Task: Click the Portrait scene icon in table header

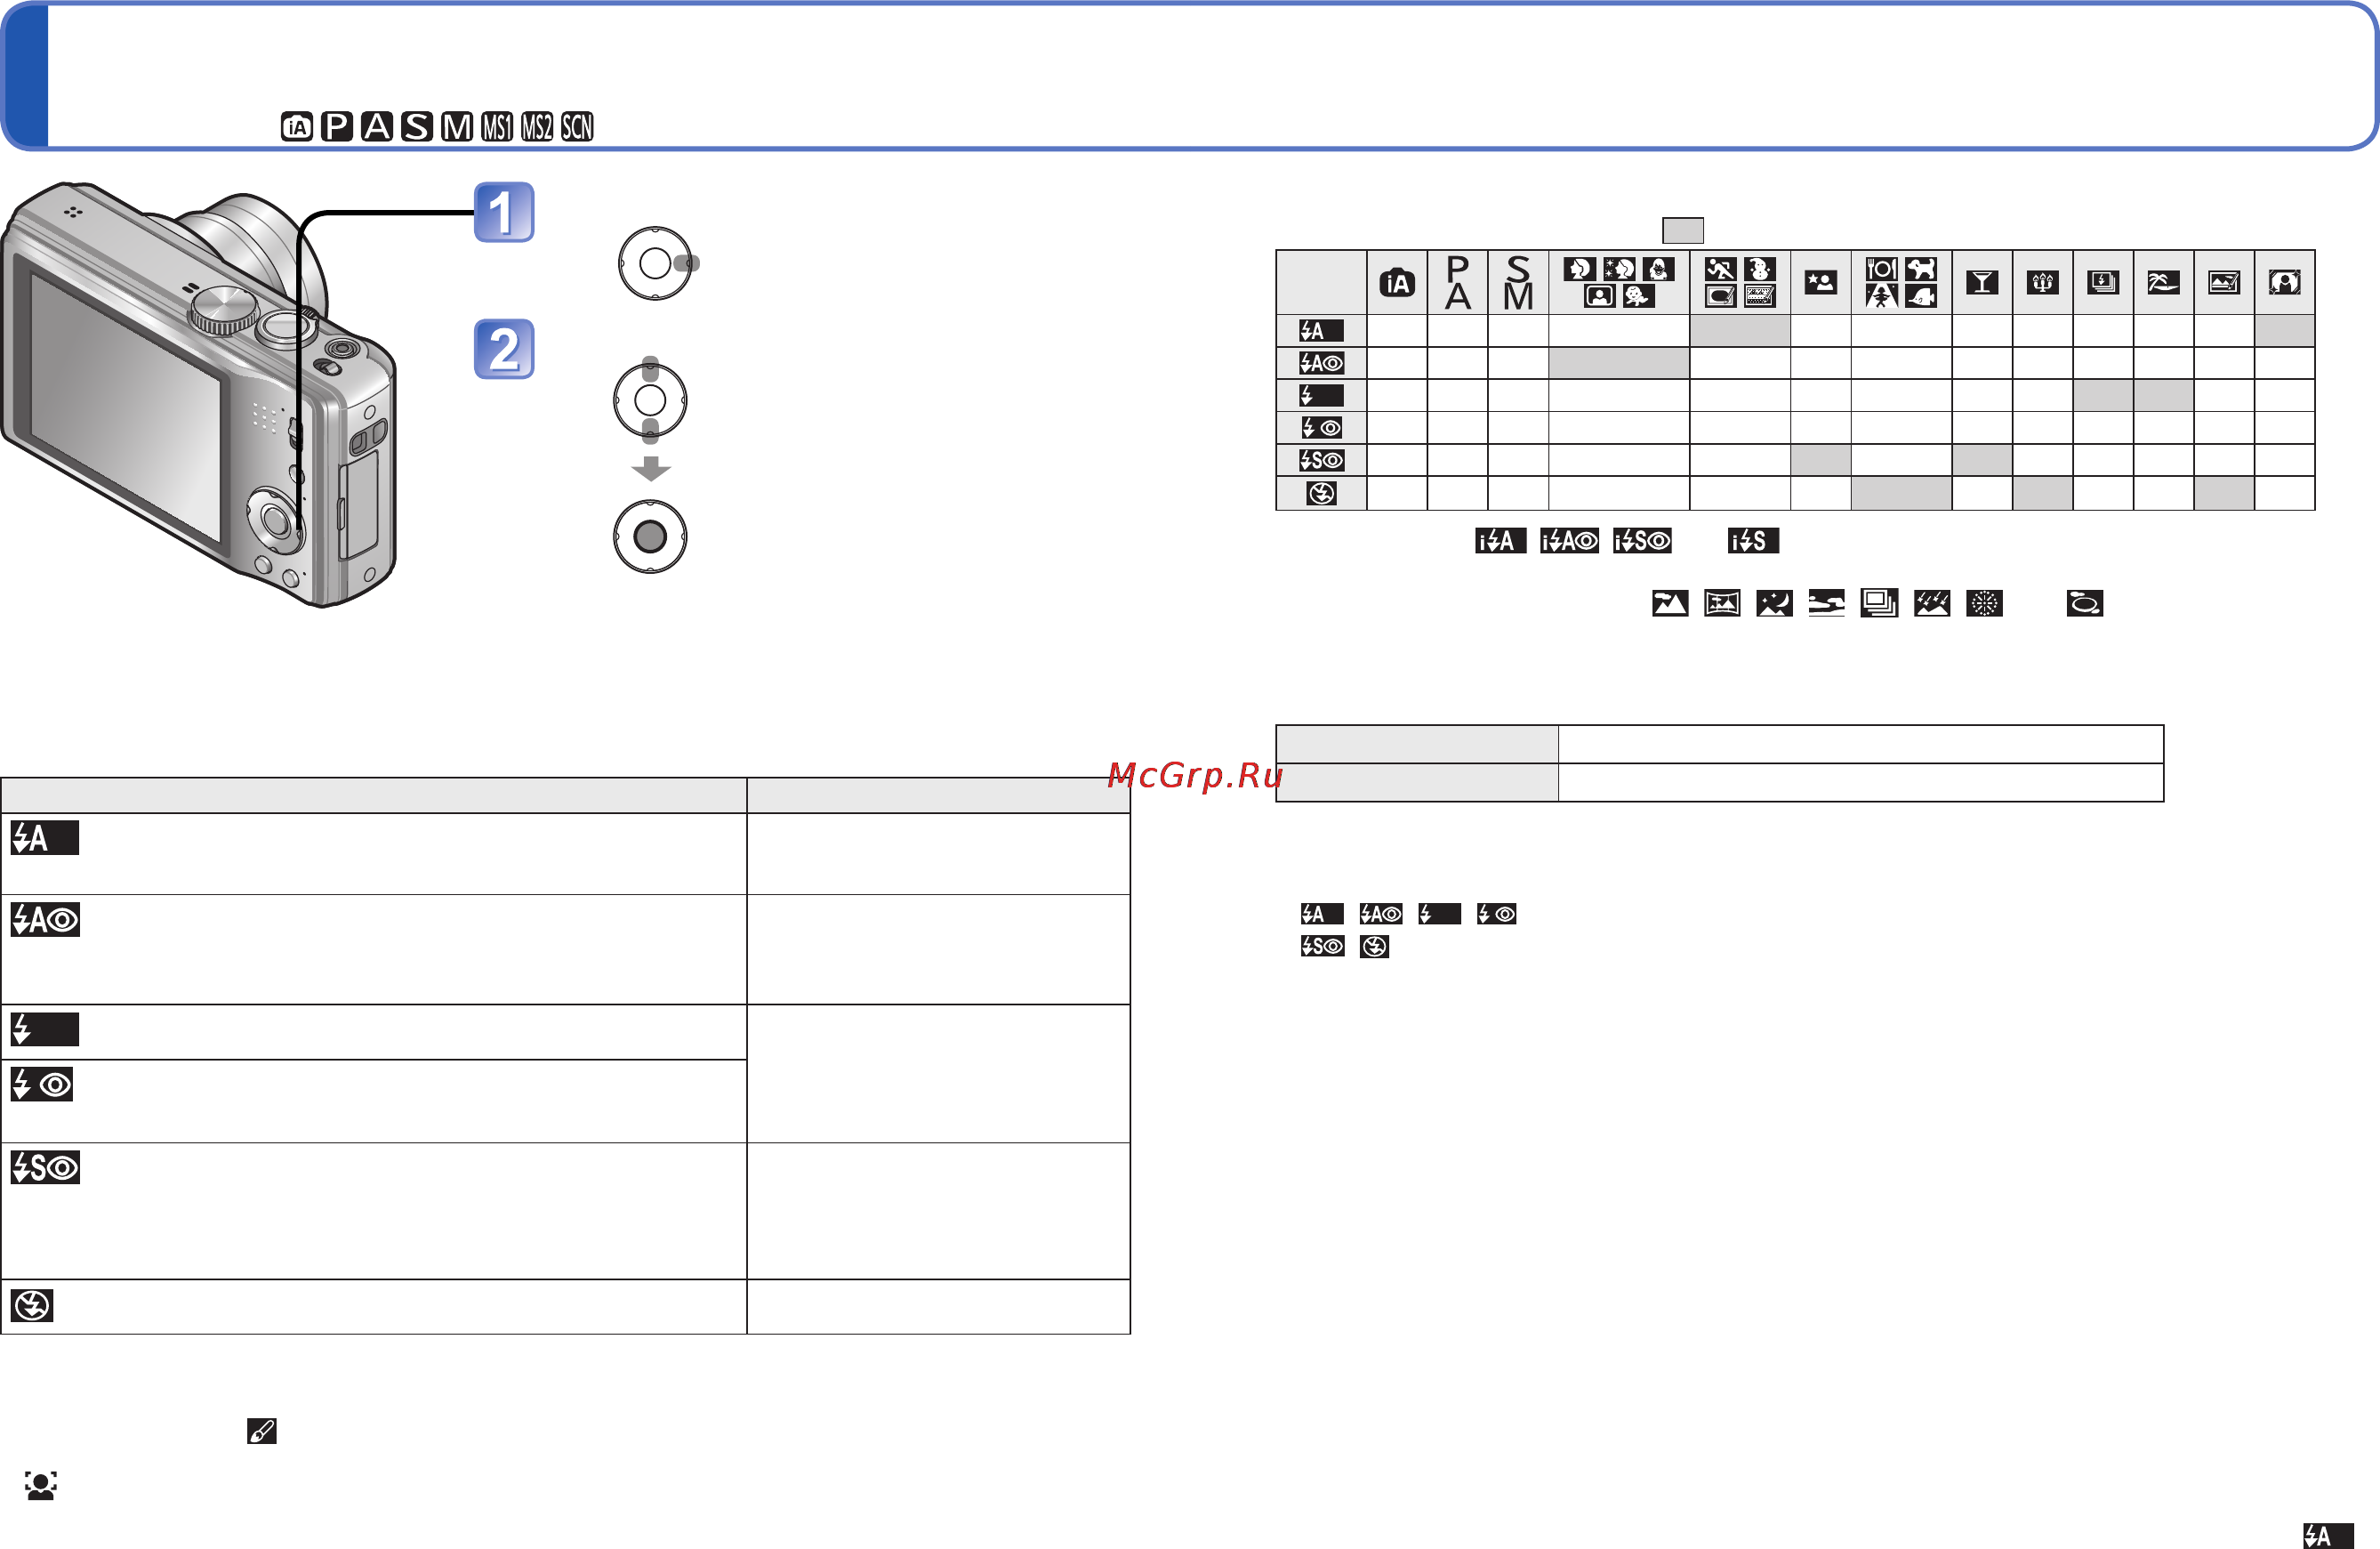Action: (1579, 270)
